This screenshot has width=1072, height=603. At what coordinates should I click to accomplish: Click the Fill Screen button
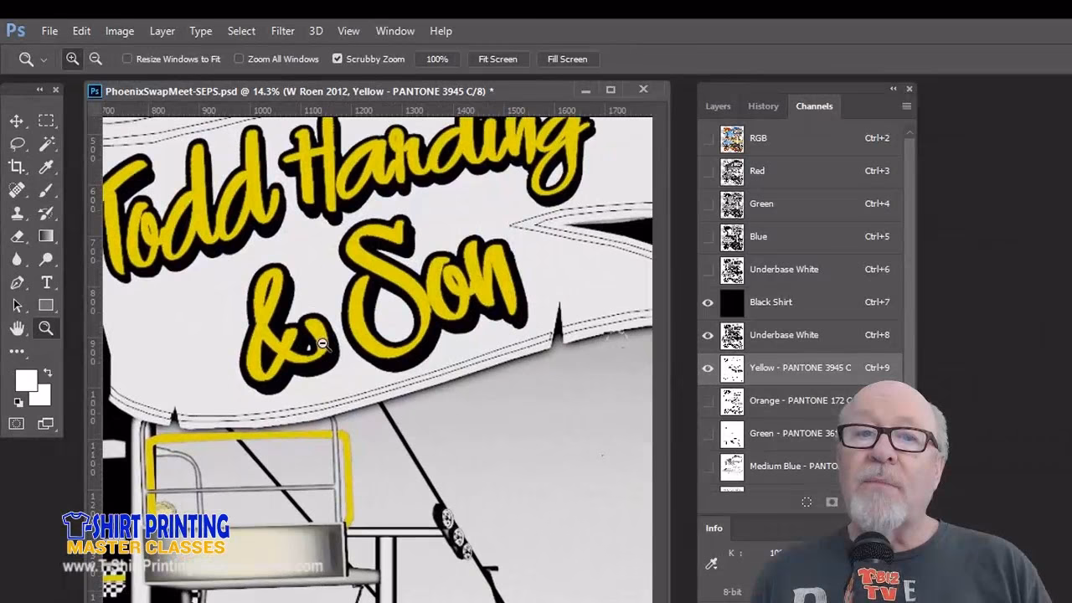[568, 59]
